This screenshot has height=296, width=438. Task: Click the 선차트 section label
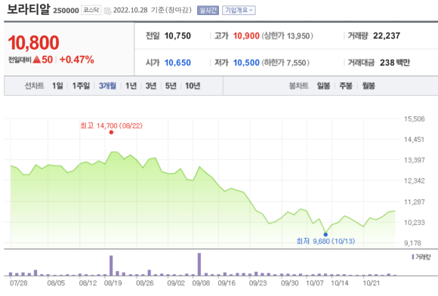(x=34, y=86)
